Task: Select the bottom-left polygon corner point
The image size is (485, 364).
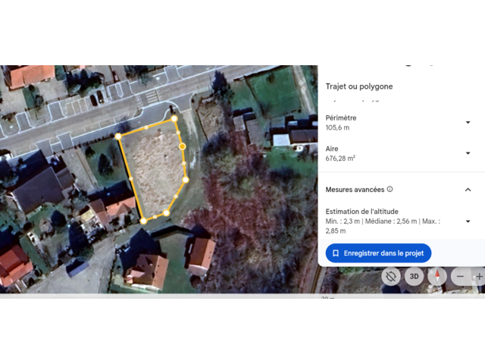Action: tap(143, 221)
